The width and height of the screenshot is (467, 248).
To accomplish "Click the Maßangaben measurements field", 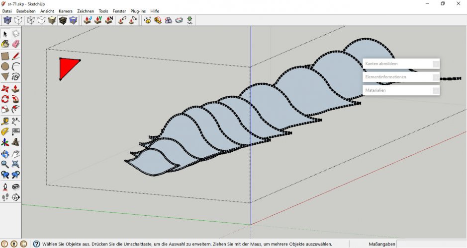I will 431,244.
